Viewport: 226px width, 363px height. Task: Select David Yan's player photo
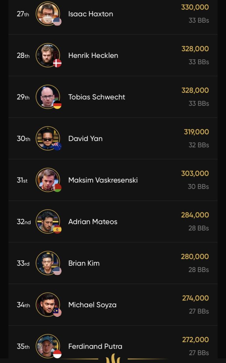click(x=47, y=138)
